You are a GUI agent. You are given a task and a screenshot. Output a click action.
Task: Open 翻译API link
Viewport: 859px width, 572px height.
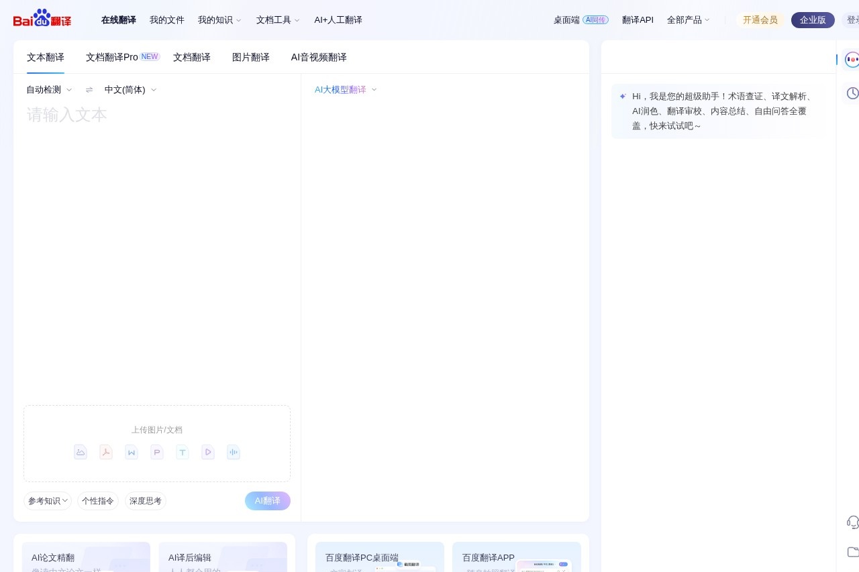point(638,20)
